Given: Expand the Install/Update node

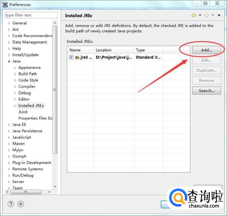Looking at the screenshot, I should coord(9,55).
